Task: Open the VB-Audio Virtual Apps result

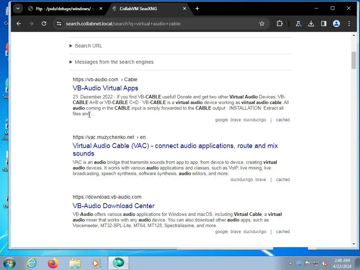Action: tap(105, 88)
